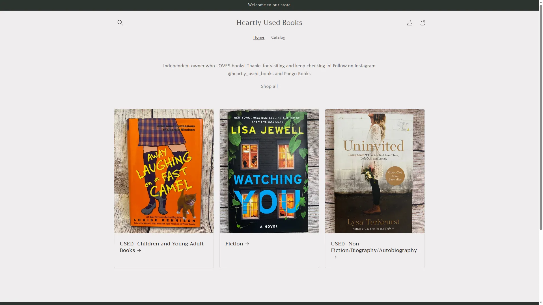Click the Independent owner description text
This screenshot has height=305, width=543.
point(269,69)
